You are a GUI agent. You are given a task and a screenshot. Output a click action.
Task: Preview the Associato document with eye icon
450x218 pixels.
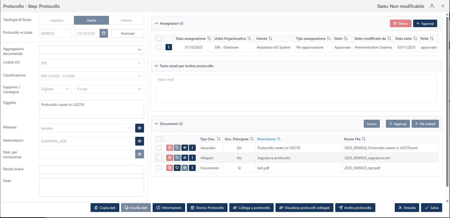pos(185,148)
